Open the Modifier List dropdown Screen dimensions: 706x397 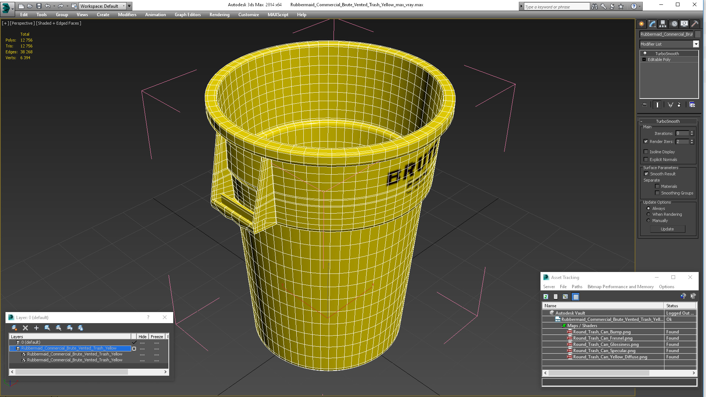tap(696, 44)
